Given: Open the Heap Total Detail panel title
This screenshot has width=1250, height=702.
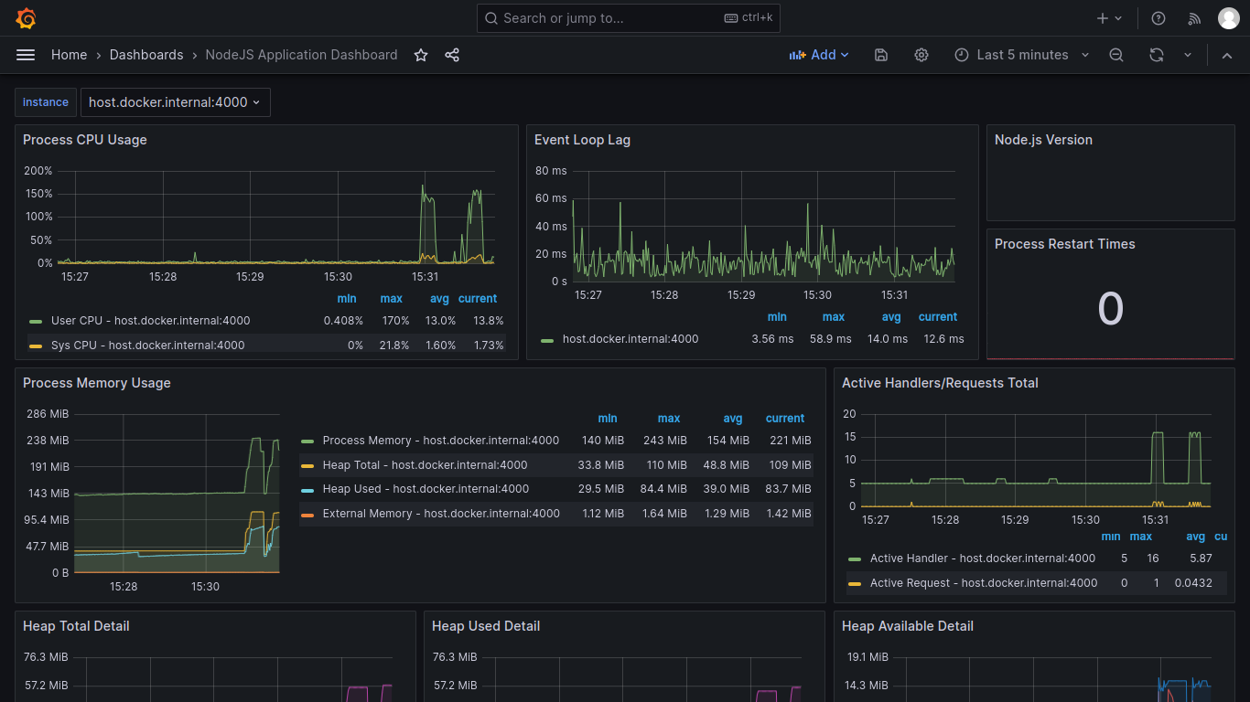Looking at the screenshot, I should tap(76, 626).
